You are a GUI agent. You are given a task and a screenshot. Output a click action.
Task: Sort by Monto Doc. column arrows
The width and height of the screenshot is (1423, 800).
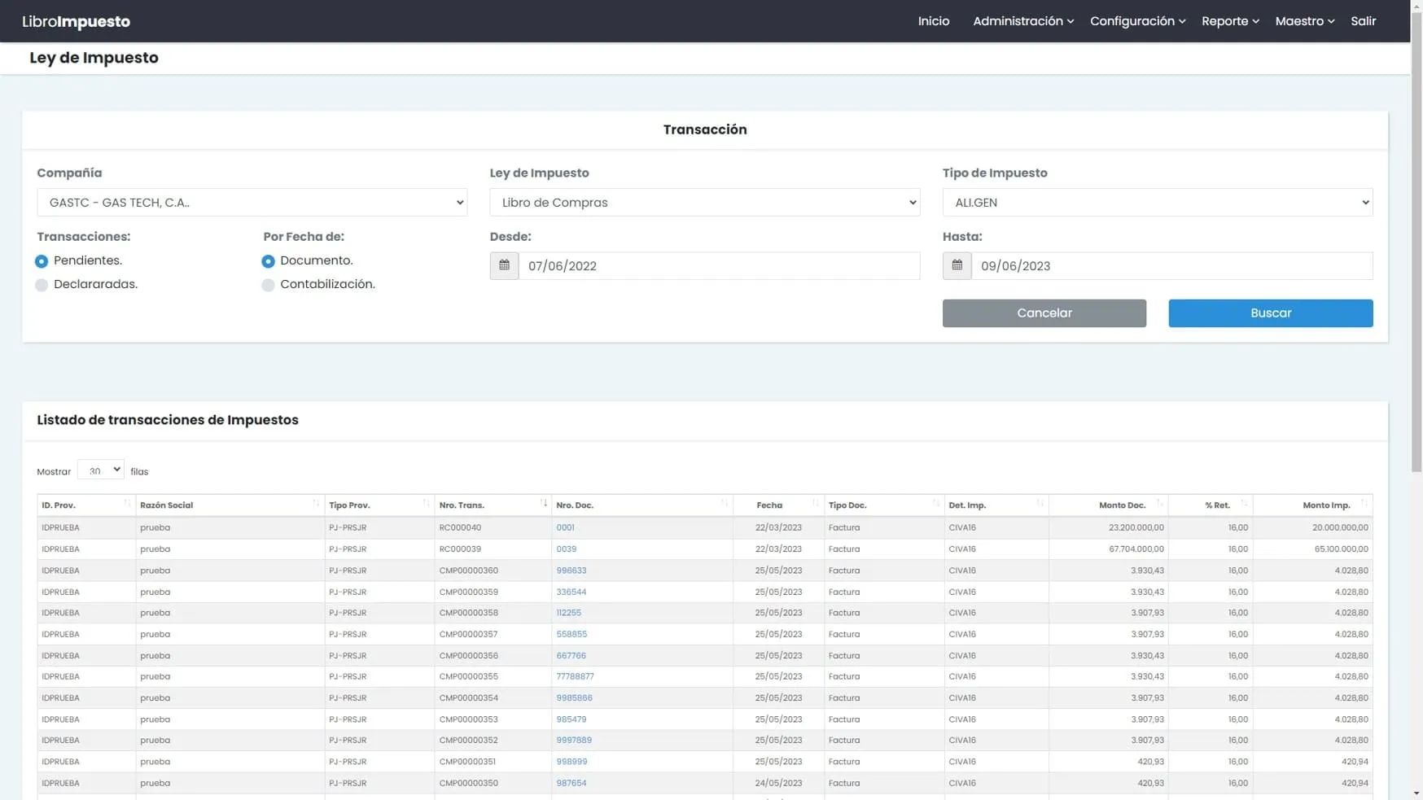[x=1159, y=504]
